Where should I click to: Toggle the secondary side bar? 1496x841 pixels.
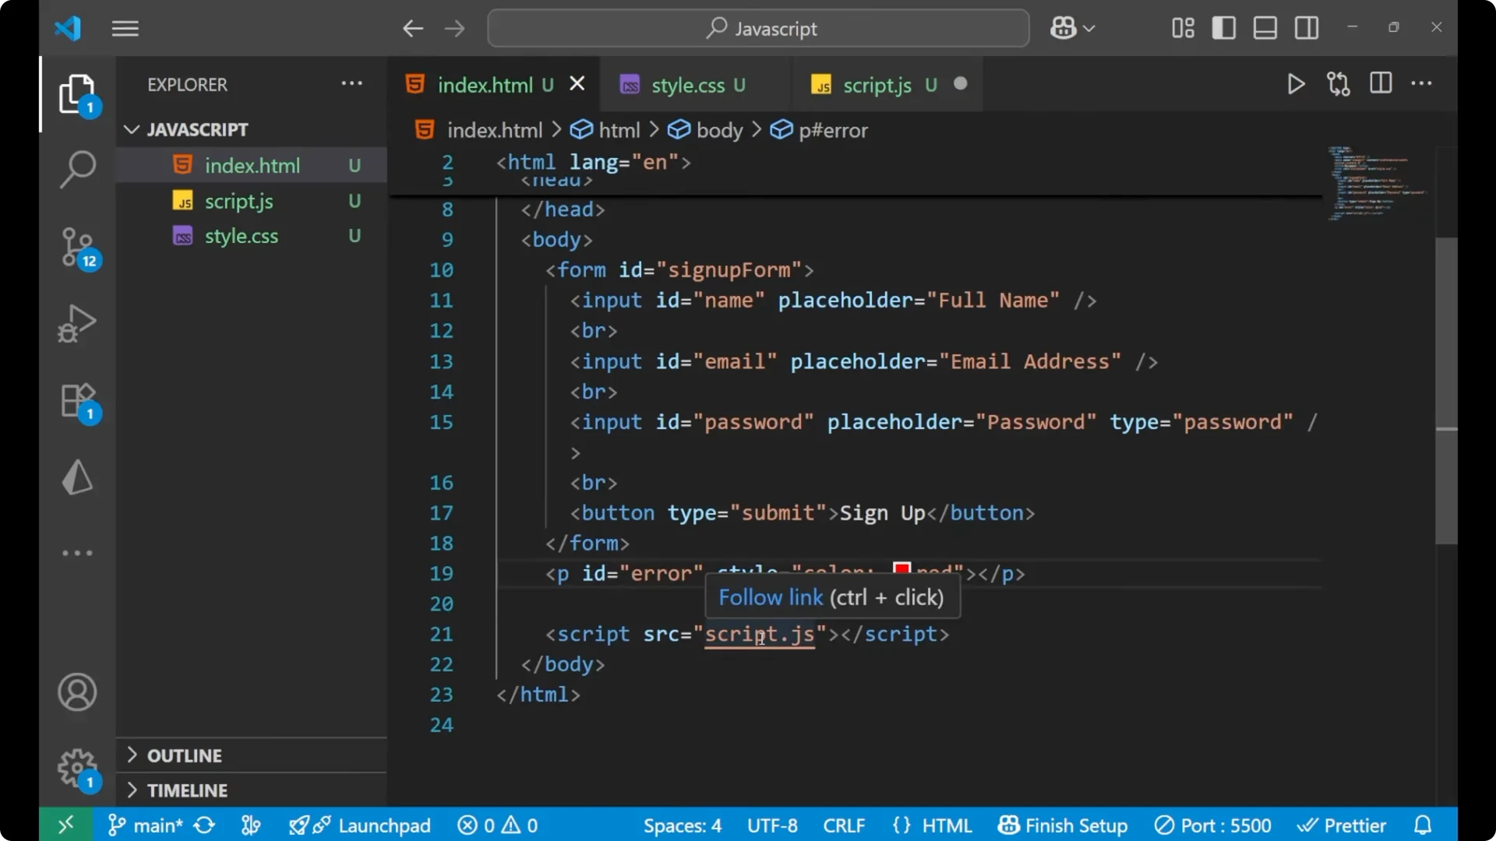coord(1306,27)
